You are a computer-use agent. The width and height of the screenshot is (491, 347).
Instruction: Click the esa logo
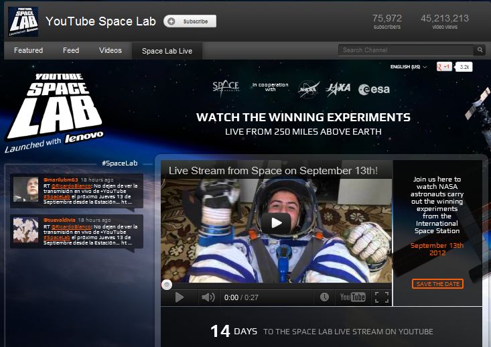click(374, 90)
